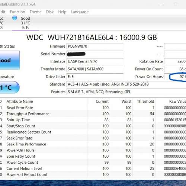Image resolution: width=186 pixels, height=186 pixels.
Task: Click the Spin-Up Time worst value 83
Action: [129, 120]
